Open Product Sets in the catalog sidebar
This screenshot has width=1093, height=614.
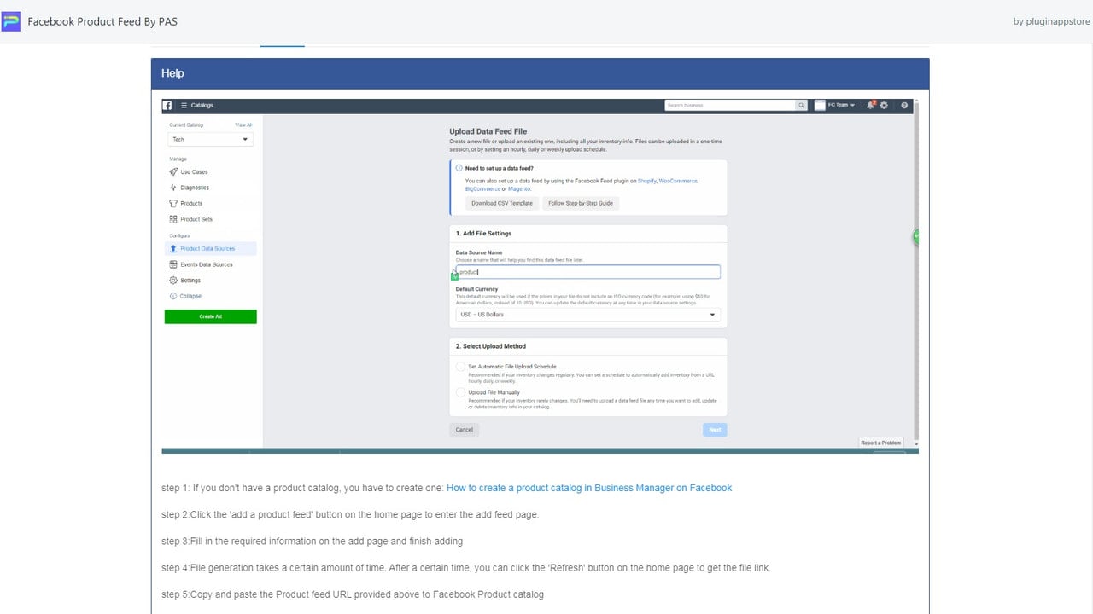tap(196, 219)
